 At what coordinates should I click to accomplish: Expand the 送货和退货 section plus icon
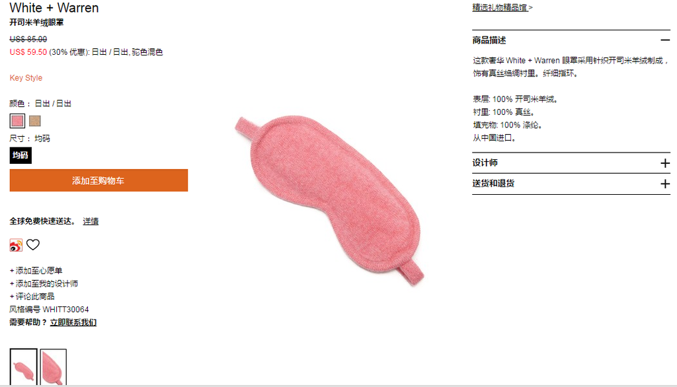point(665,184)
